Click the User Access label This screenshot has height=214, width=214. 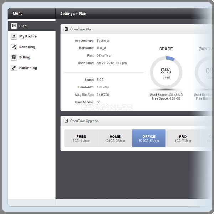click(x=85, y=102)
